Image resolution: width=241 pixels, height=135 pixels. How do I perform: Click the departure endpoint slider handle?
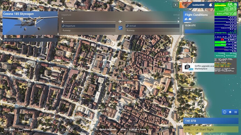tap(63, 22)
